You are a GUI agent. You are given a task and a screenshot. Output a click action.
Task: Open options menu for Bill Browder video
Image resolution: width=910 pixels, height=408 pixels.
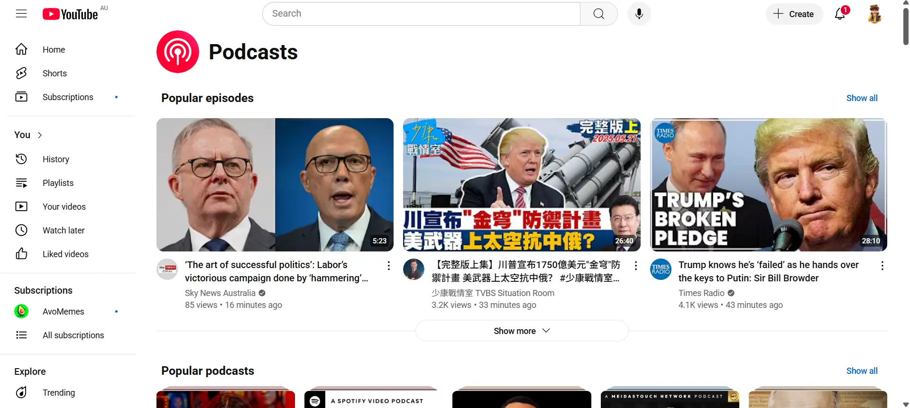(882, 266)
